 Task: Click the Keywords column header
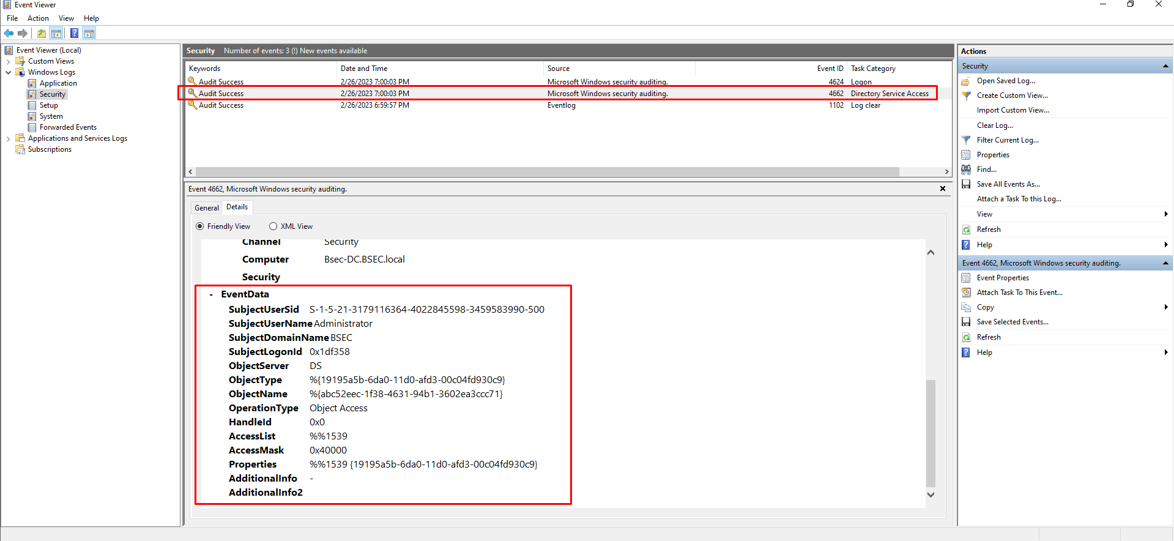(261, 69)
